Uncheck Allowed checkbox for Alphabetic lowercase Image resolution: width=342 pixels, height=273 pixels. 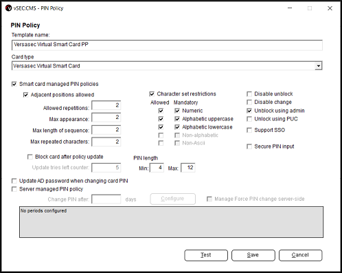[x=161, y=127]
